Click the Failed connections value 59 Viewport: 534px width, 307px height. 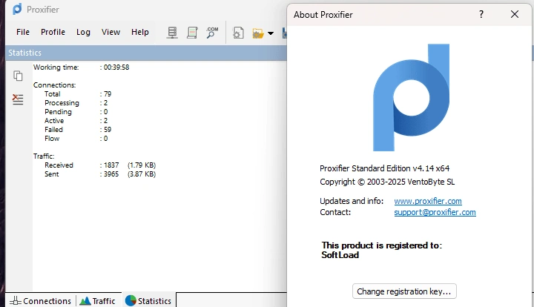point(108,130)
